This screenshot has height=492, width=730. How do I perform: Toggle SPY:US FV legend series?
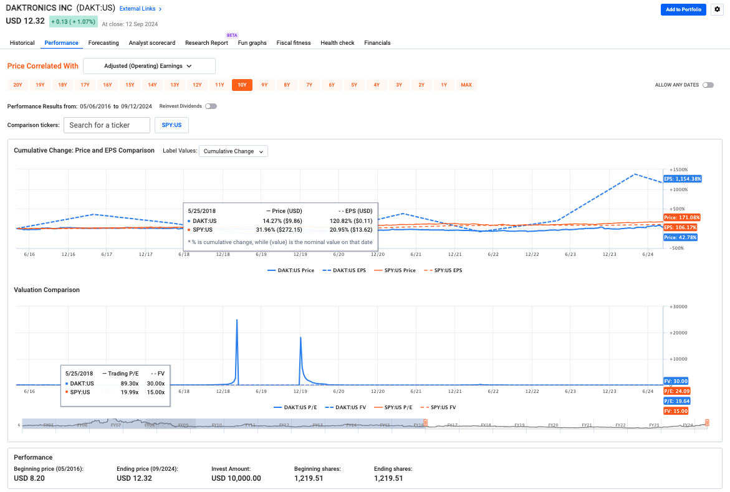point(438,407)
